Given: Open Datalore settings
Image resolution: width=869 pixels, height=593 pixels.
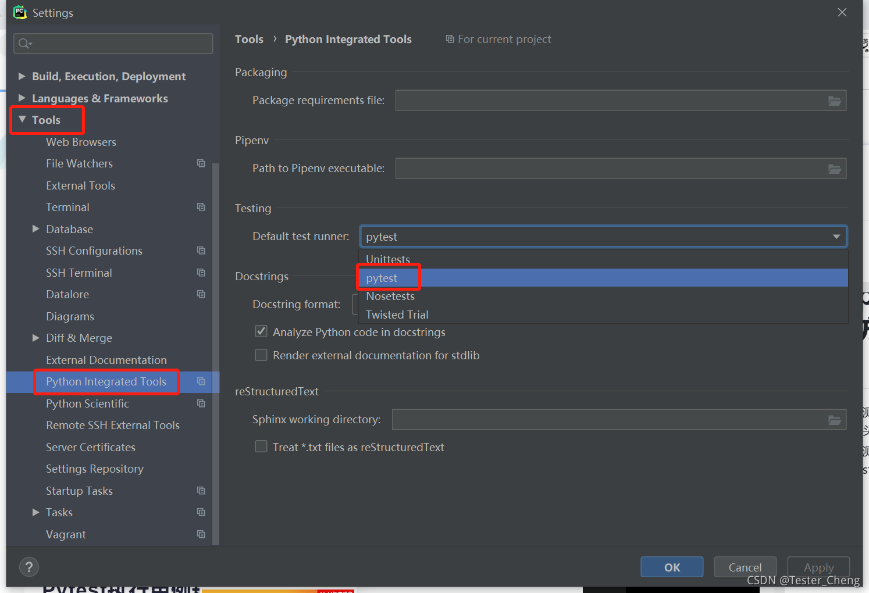Looking at the screenshot, I should (67, 294).
